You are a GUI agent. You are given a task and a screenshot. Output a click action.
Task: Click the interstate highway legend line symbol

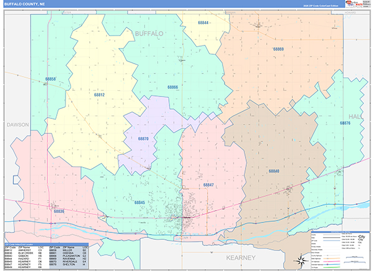pos(332,264)
